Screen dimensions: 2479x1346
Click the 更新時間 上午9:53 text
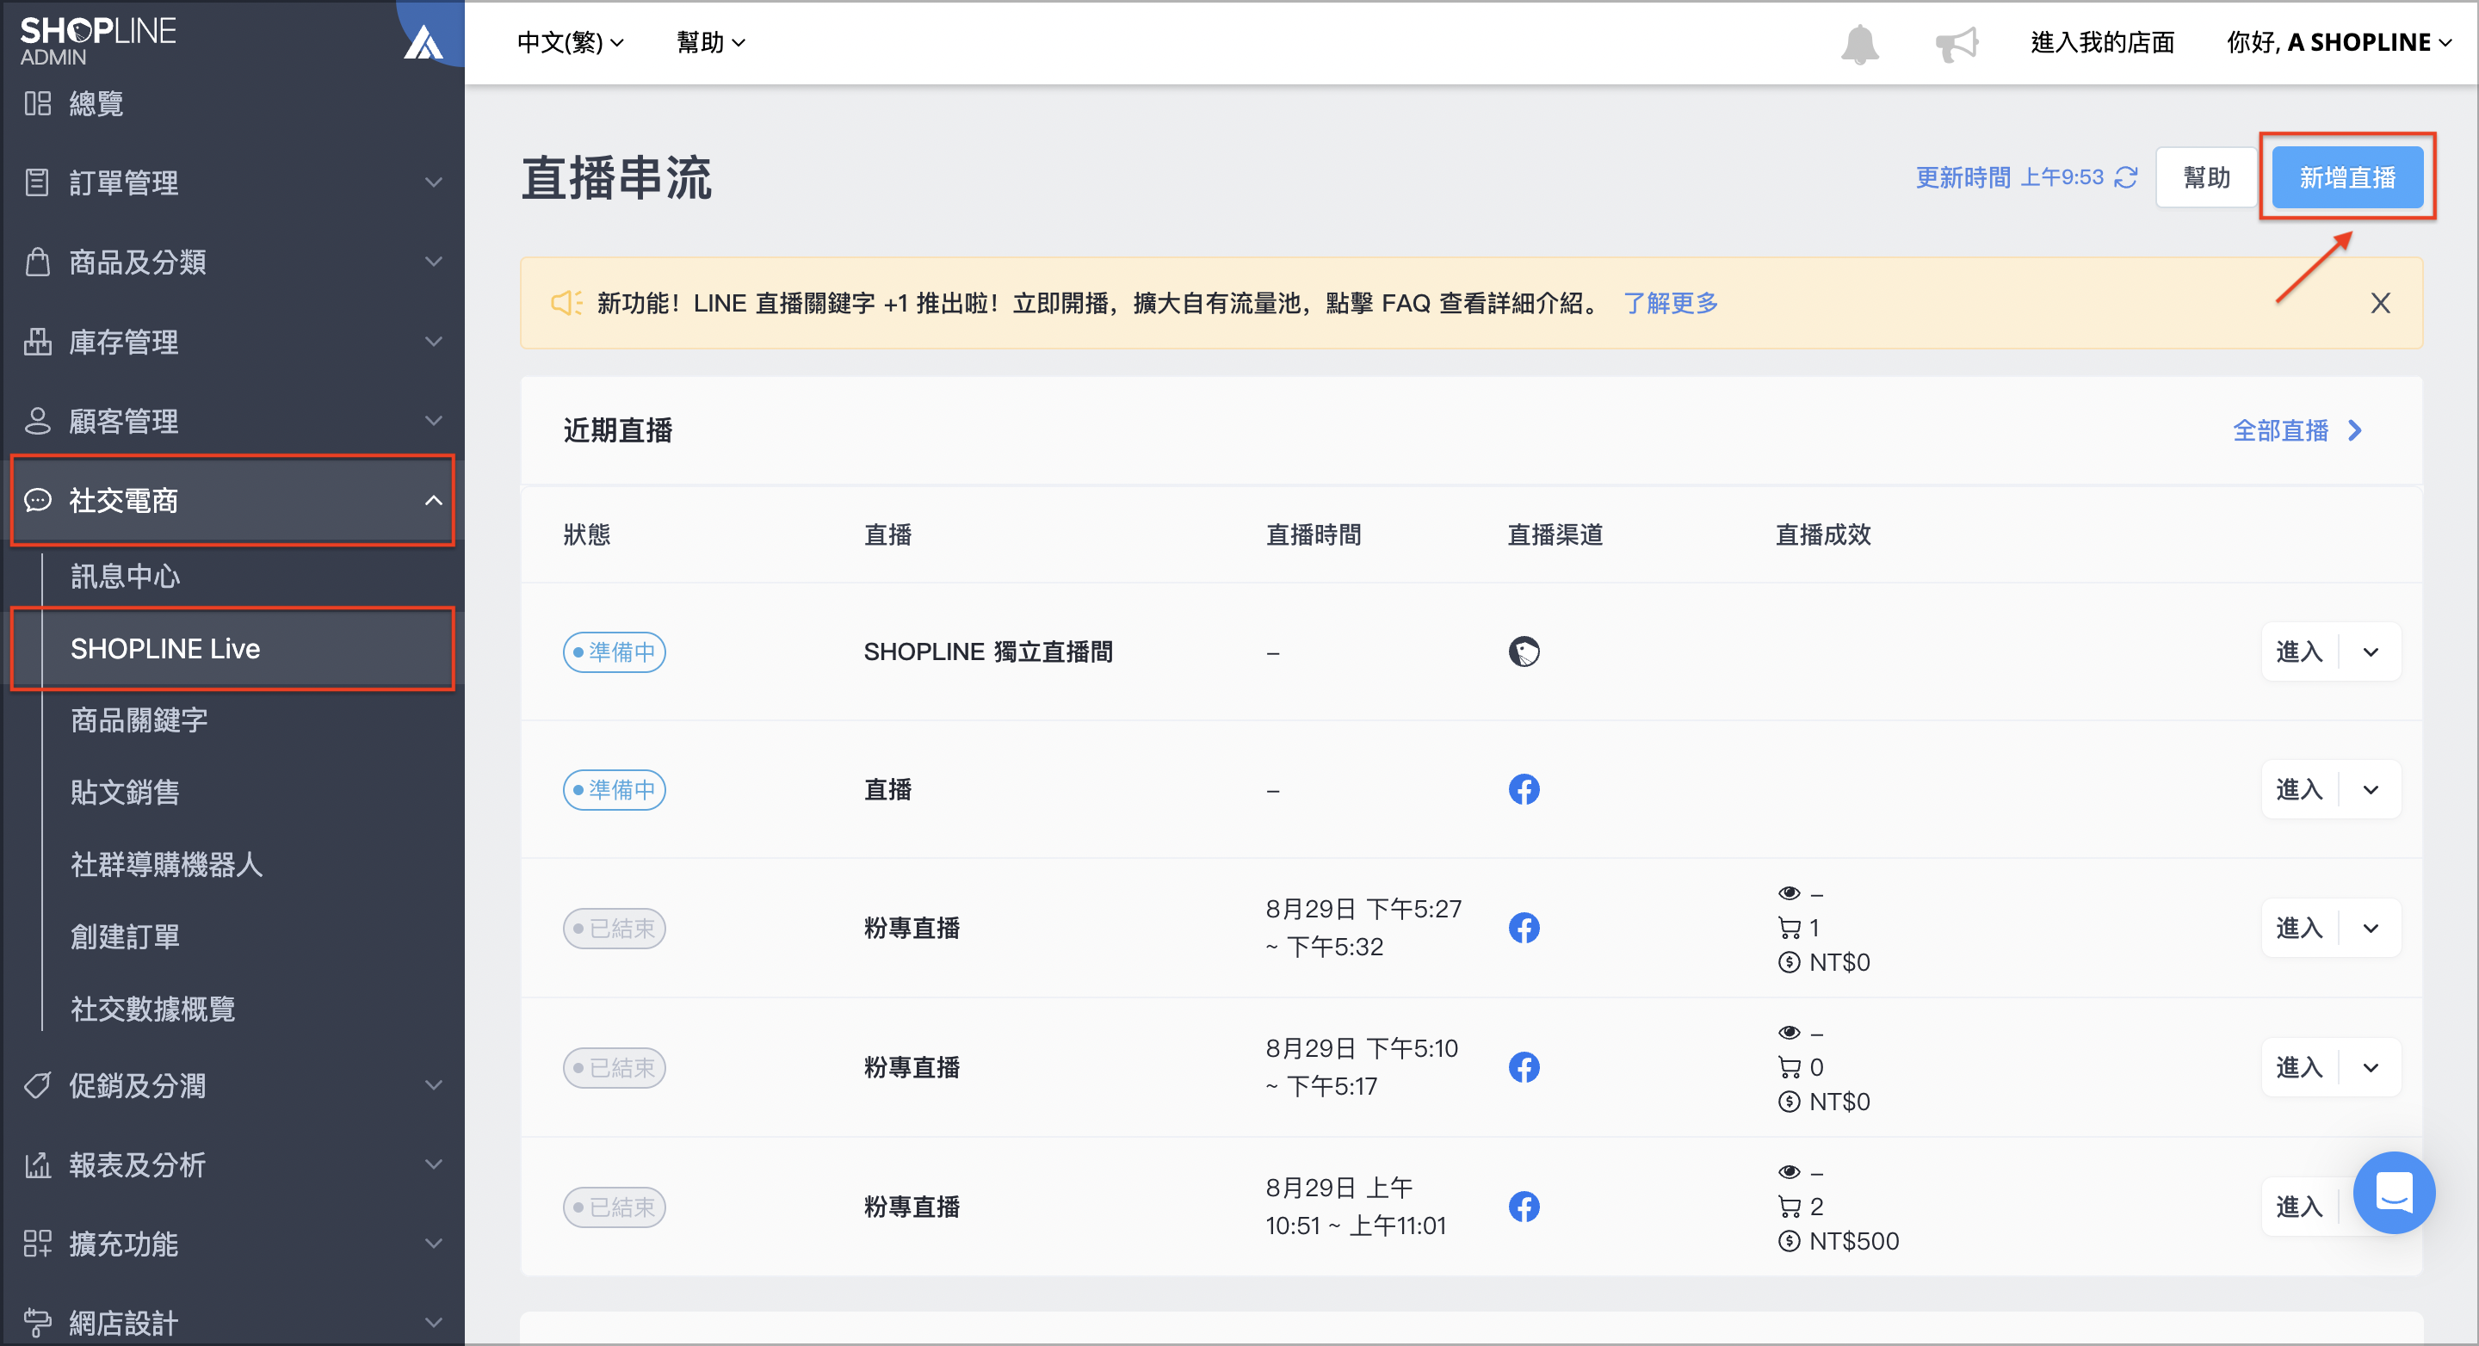(x=2009, y=177)
